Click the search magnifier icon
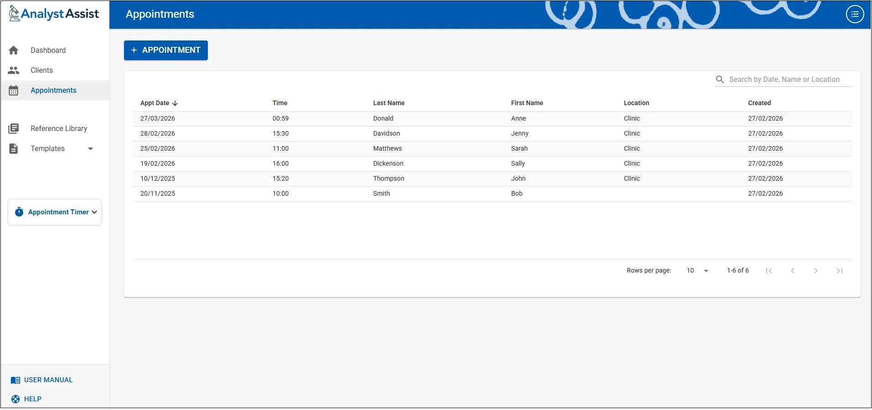This screenshot has width=872, height=410. pyautogui.click(x=720, y=79)
